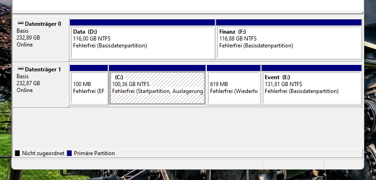Screen dimensions: 376x180
Task: Click the blue Primäre Partition legend swatch
Action: (x=69, y=153)
